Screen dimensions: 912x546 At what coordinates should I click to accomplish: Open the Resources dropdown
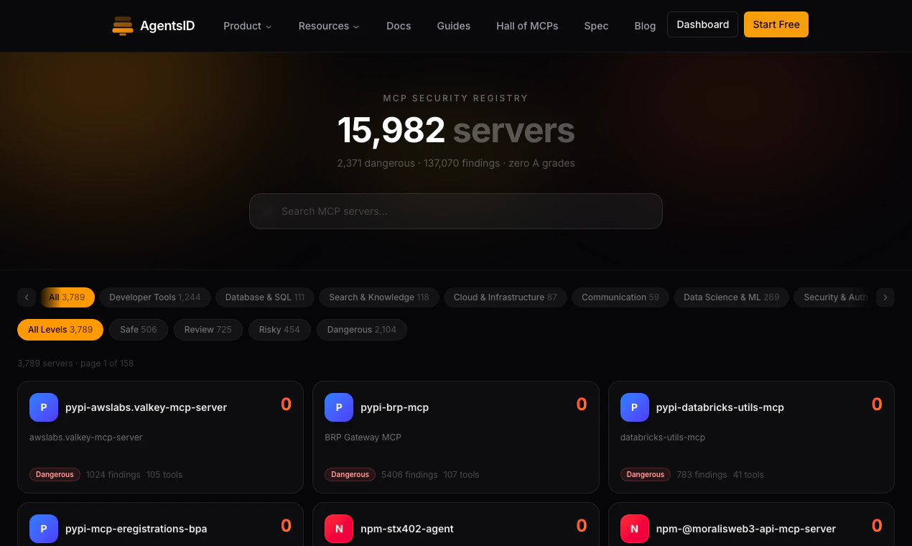[x=328, y=26]
